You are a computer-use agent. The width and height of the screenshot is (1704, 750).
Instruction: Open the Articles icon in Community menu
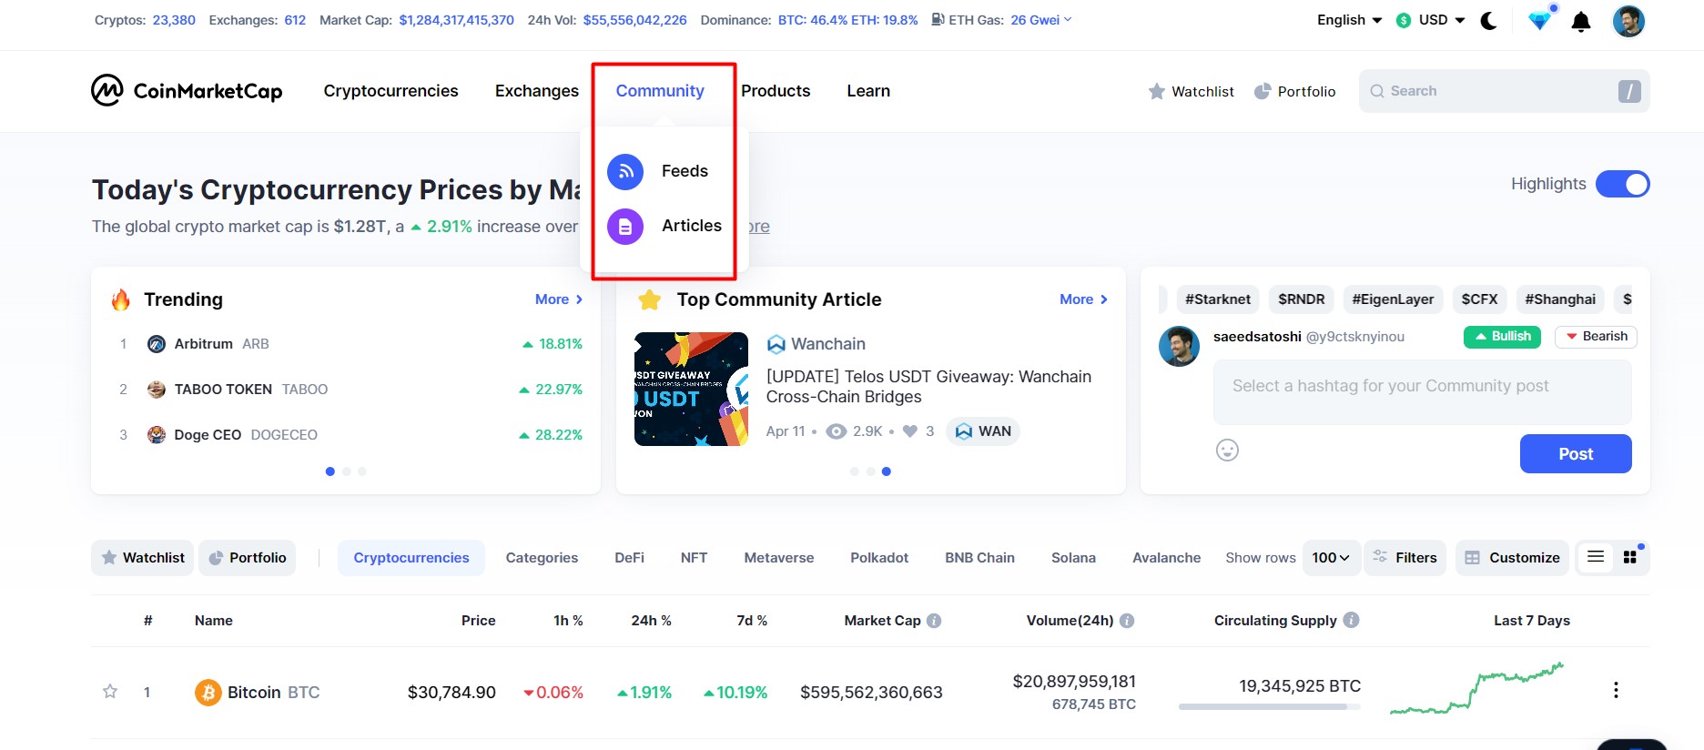pos(625,227)
